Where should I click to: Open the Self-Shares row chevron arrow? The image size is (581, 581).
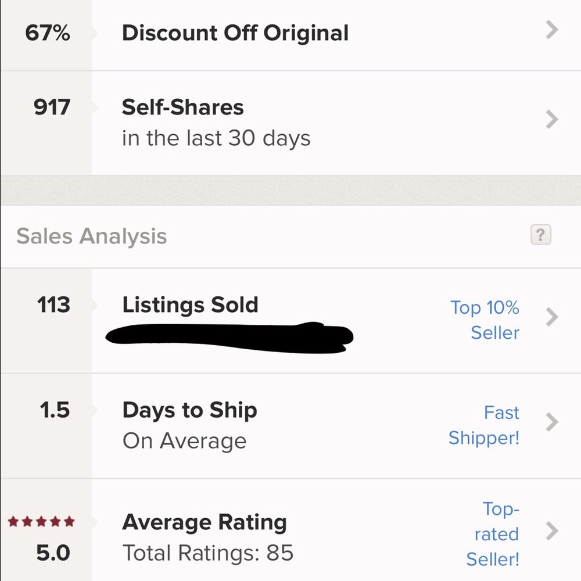click(552, 119)
